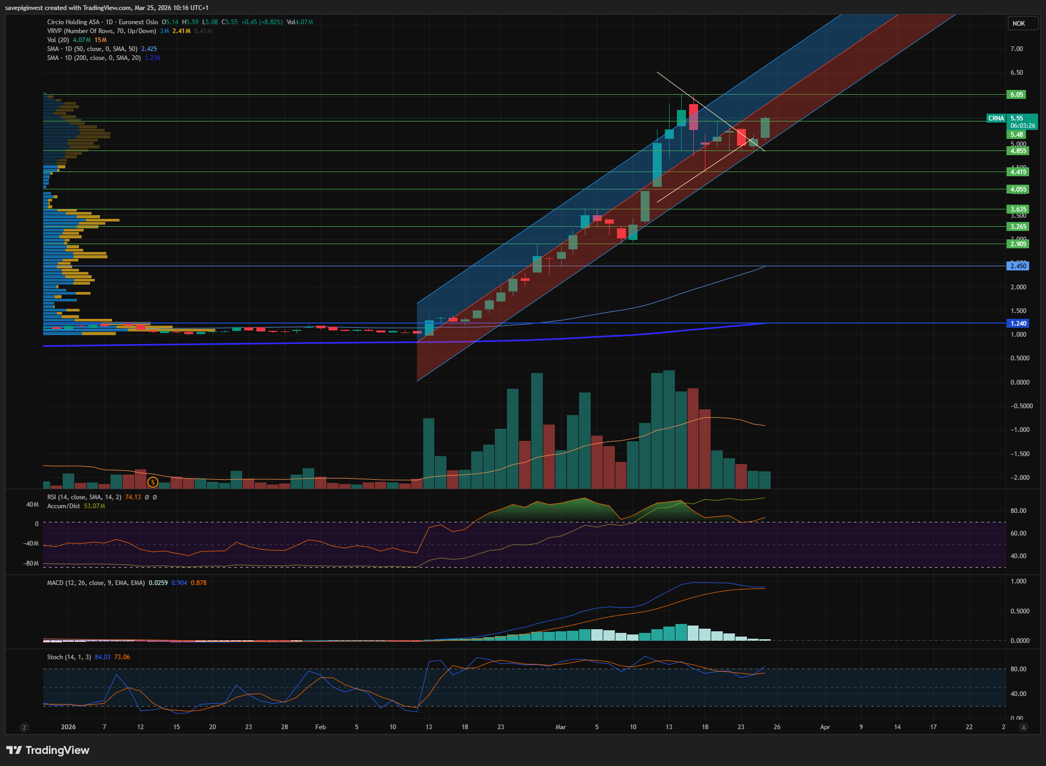The width and height of the screenshot is (1046, 766).
Task: Click the CRNA symbol price tag
Action: coord(996,118)
